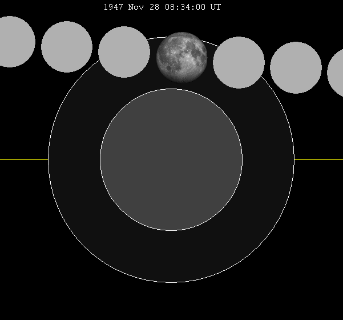Click the dark penumbra ring below the umbra
Image resolution: width=343 pixels, height=320 pixels.
click(x=171, y=257)
